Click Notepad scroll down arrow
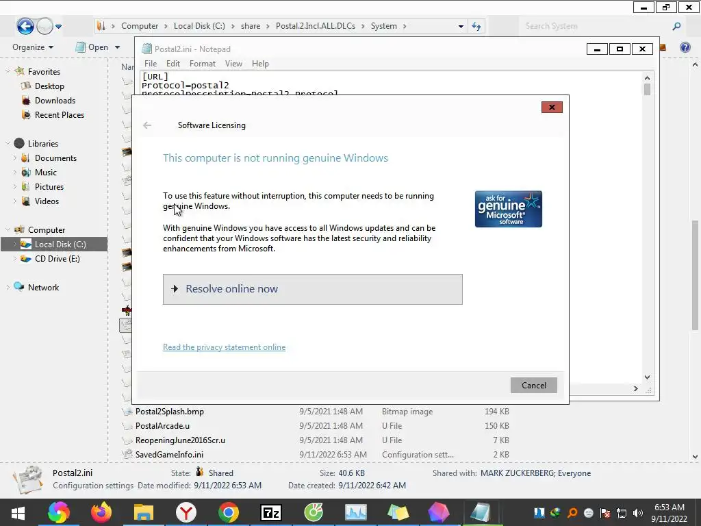The image size is (701, 526). click(647, 377)
